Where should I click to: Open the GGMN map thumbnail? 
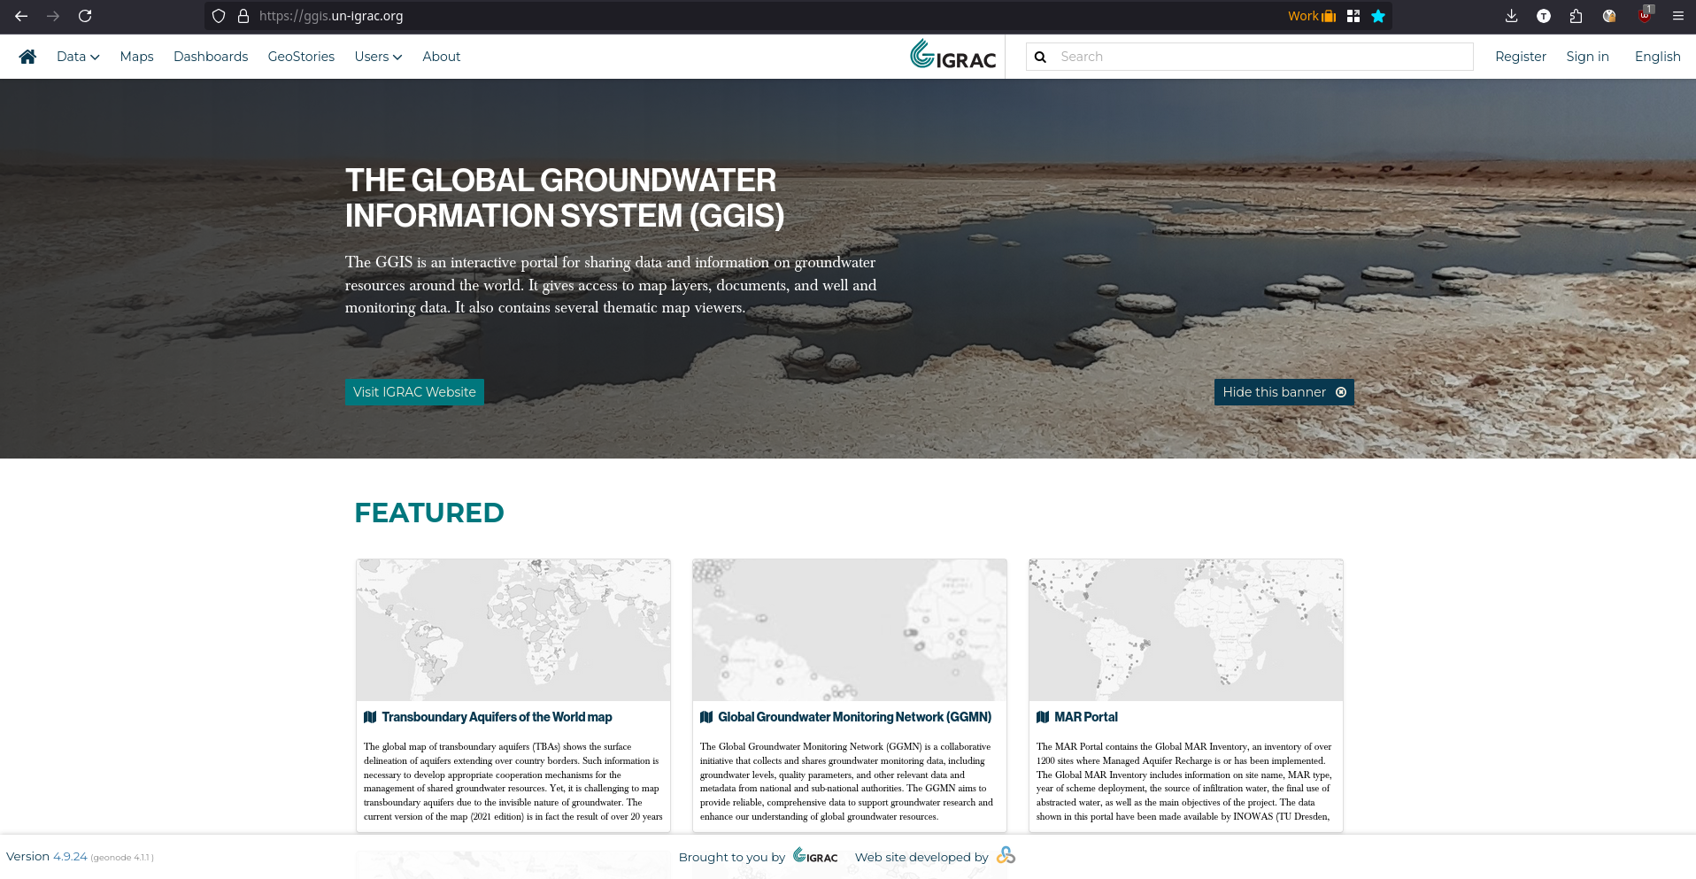click(850, 630)
